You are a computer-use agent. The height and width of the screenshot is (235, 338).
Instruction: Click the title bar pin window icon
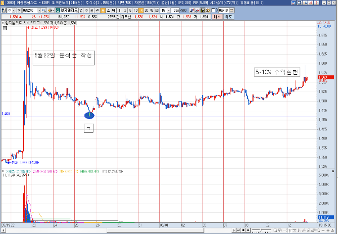[x=305, y=3]
